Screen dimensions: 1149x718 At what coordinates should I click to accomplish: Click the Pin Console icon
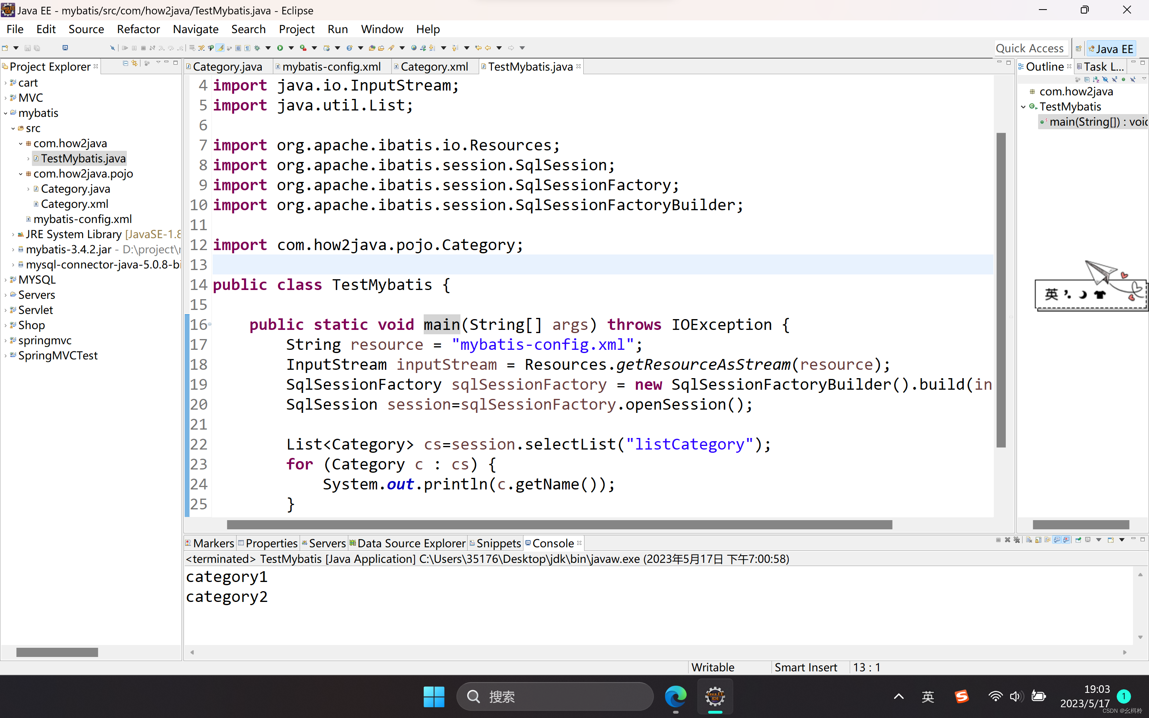coord(1078,540)
